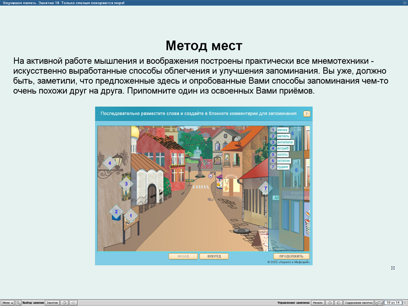The image size is (408, 306).
Task: Expand the chevron at the title bar's right edge
Action: [x=404, y=3]
